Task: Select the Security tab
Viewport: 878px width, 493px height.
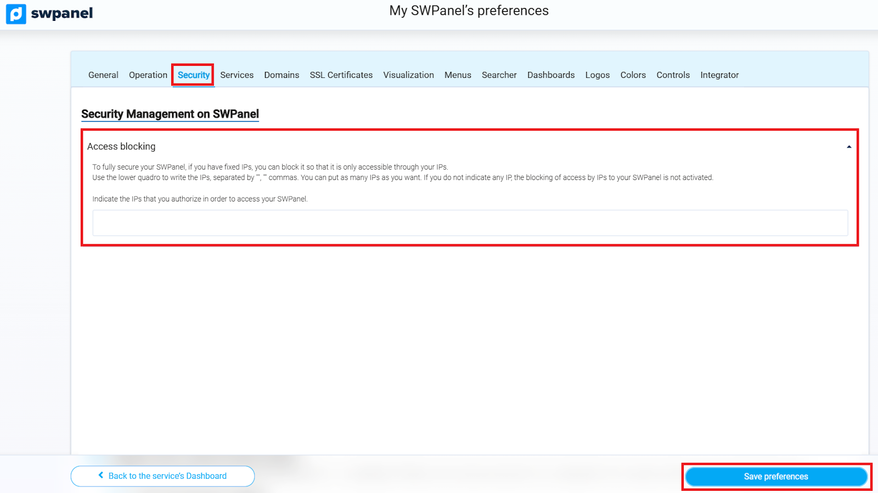Action: point(193,75)
